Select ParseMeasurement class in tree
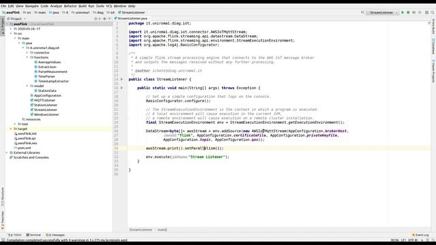436x245 pixels. (52, 71)
